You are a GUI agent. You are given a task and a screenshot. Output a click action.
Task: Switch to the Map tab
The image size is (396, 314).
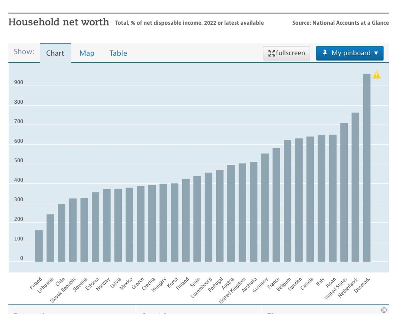87,53
